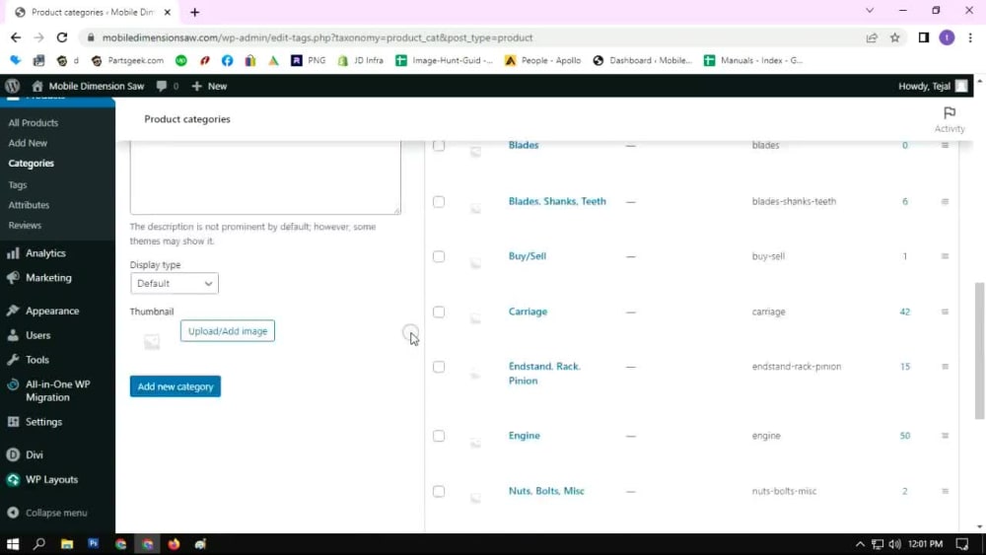Select the Blades, Shanks, Teeth checkbox
The height and width of the screenshot is (555, 986).
point(439,202)
